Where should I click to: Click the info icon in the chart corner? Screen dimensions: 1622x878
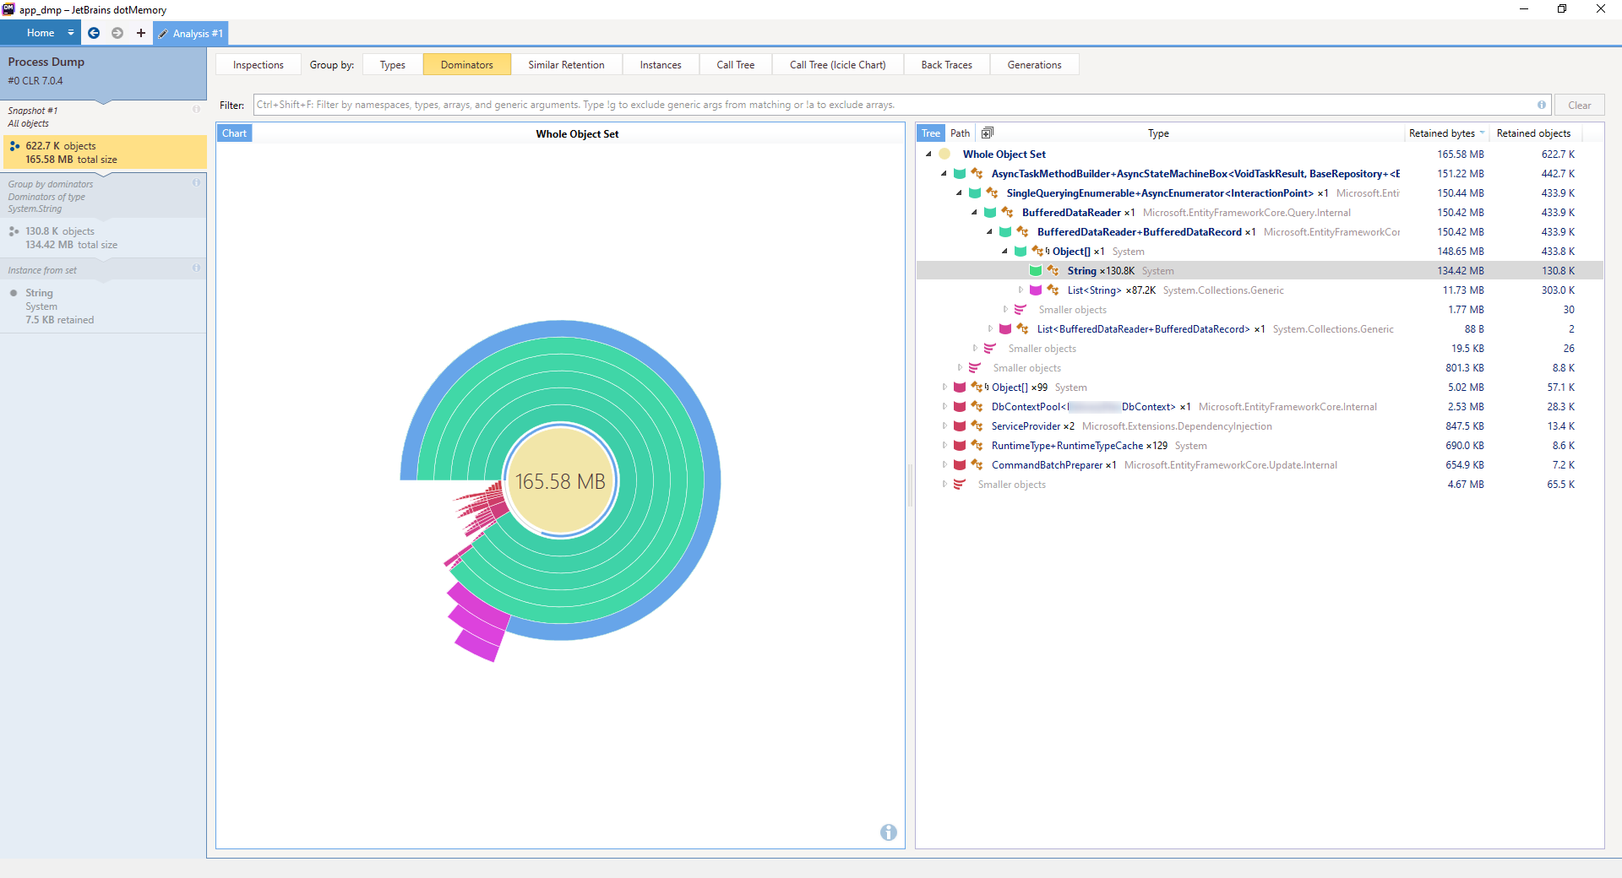888,833
